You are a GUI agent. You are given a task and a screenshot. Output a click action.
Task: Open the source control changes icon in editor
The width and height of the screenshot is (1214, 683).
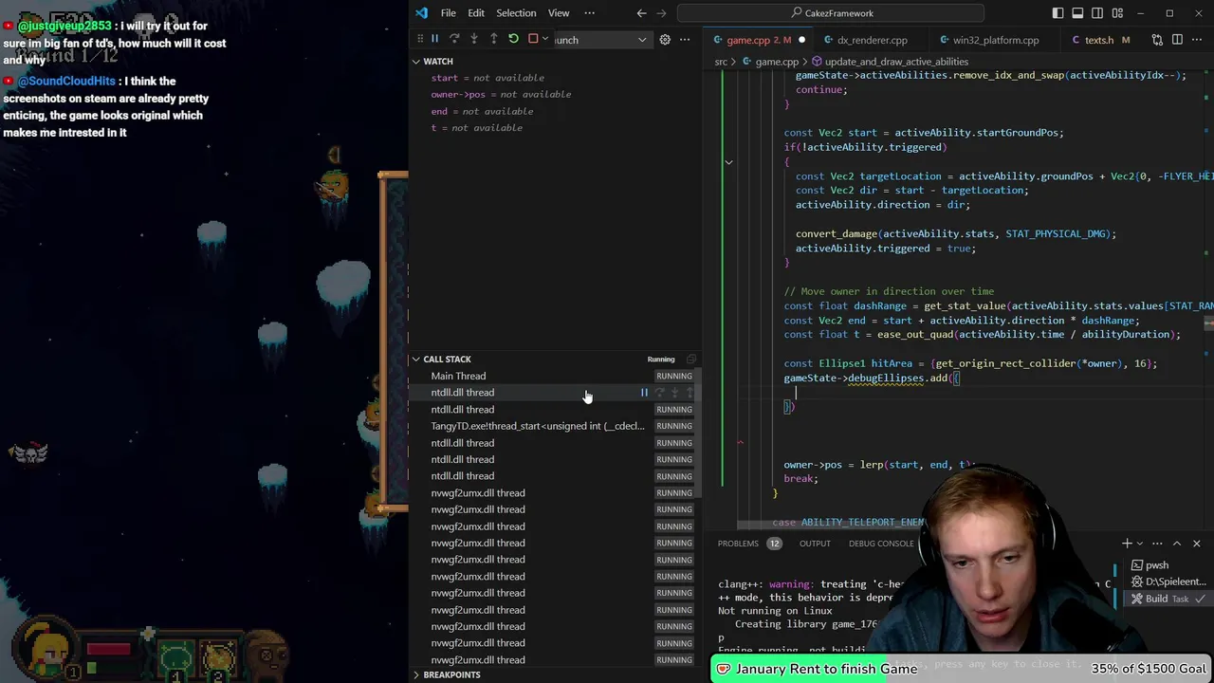pos(1157,40)
